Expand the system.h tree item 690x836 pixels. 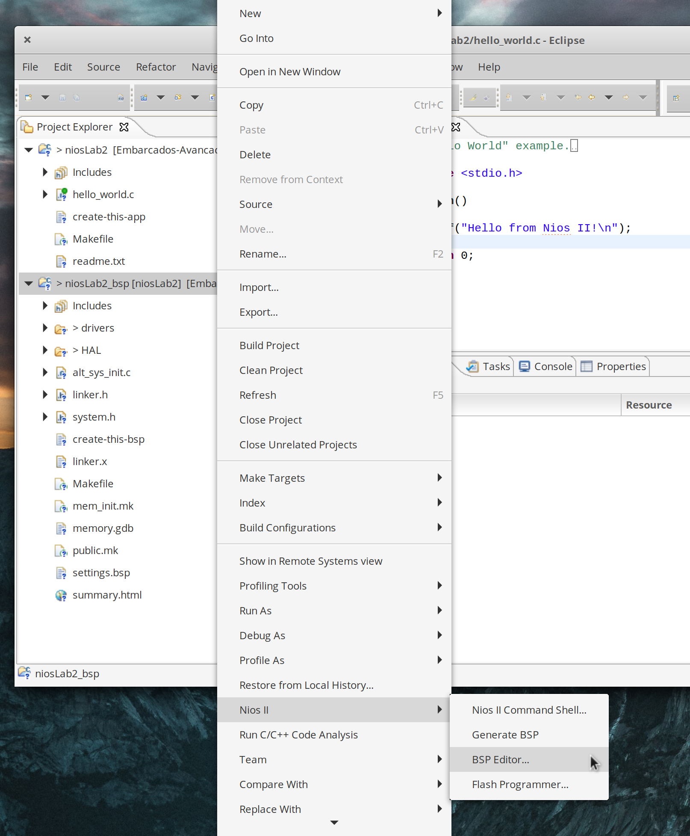coord(45,417)
